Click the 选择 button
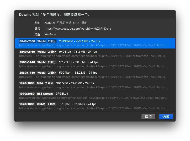Image resolution: width=190 pixels, height=141 pixels. tap(166, 117)
